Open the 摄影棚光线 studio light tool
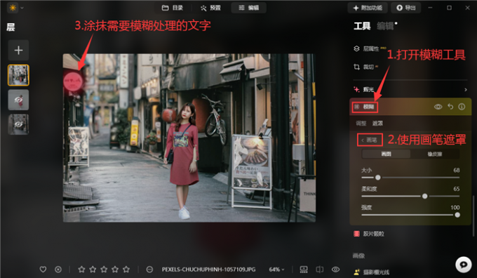 [372, 272]
